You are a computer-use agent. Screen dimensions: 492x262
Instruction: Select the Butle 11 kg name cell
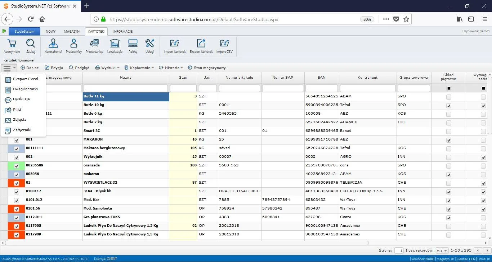coord(126,96)
